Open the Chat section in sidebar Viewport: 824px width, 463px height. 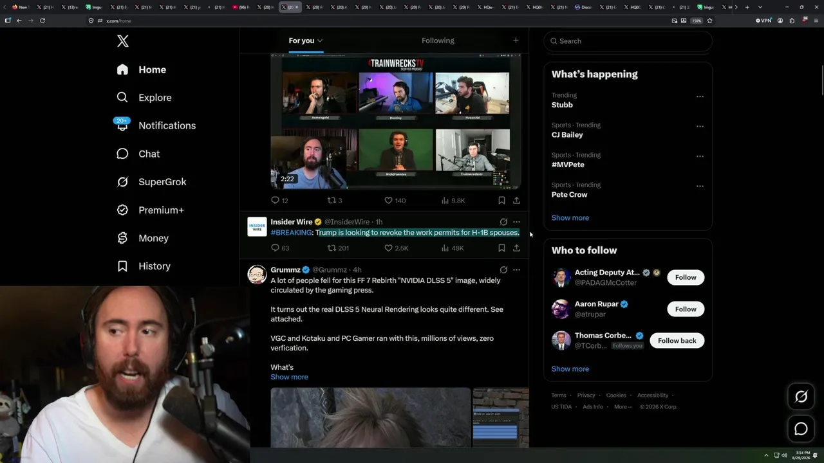pyautogui.click(x=138, y=154)
